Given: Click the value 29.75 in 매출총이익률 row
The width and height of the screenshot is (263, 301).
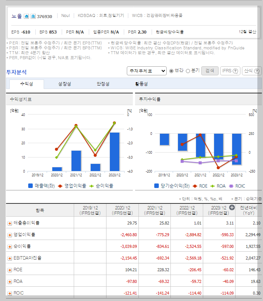Looking at the screenshot, I should (132, 223).
